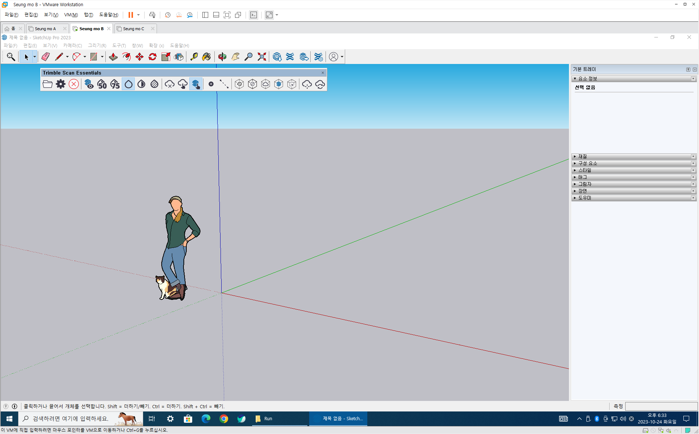Click the 측정 measurement input field

click(661, 406)
